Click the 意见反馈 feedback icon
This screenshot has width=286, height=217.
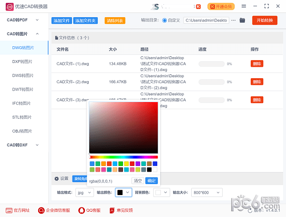pos(112,210)
